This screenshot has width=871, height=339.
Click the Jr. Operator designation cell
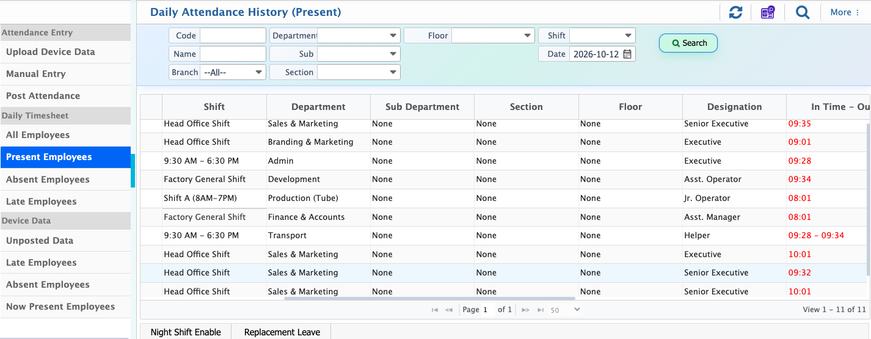pyautogui.click(x=734, y=199)
